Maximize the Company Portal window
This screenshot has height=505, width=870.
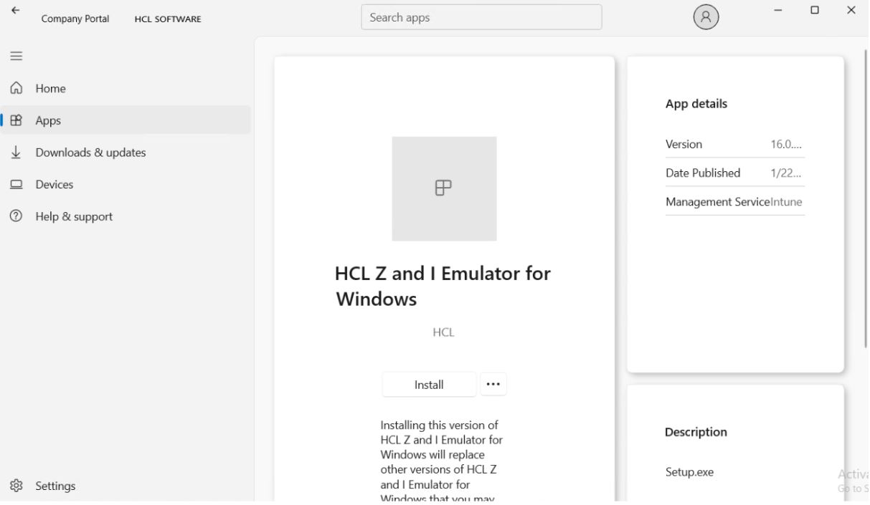(x=814, y=10)
